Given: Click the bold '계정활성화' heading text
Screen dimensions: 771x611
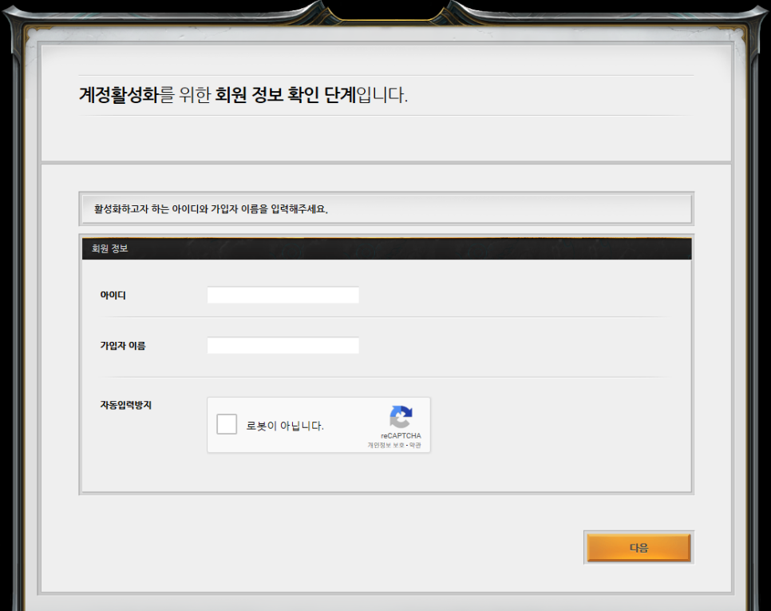Looking at the screenshot, I should pyautogui.click(x=118, y=96).
